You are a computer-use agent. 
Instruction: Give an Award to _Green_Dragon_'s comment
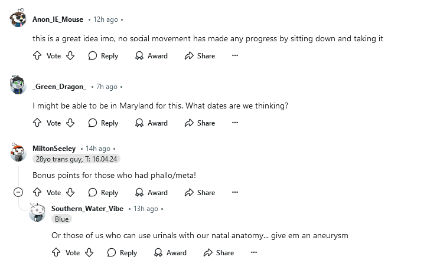tap(151, 123)
